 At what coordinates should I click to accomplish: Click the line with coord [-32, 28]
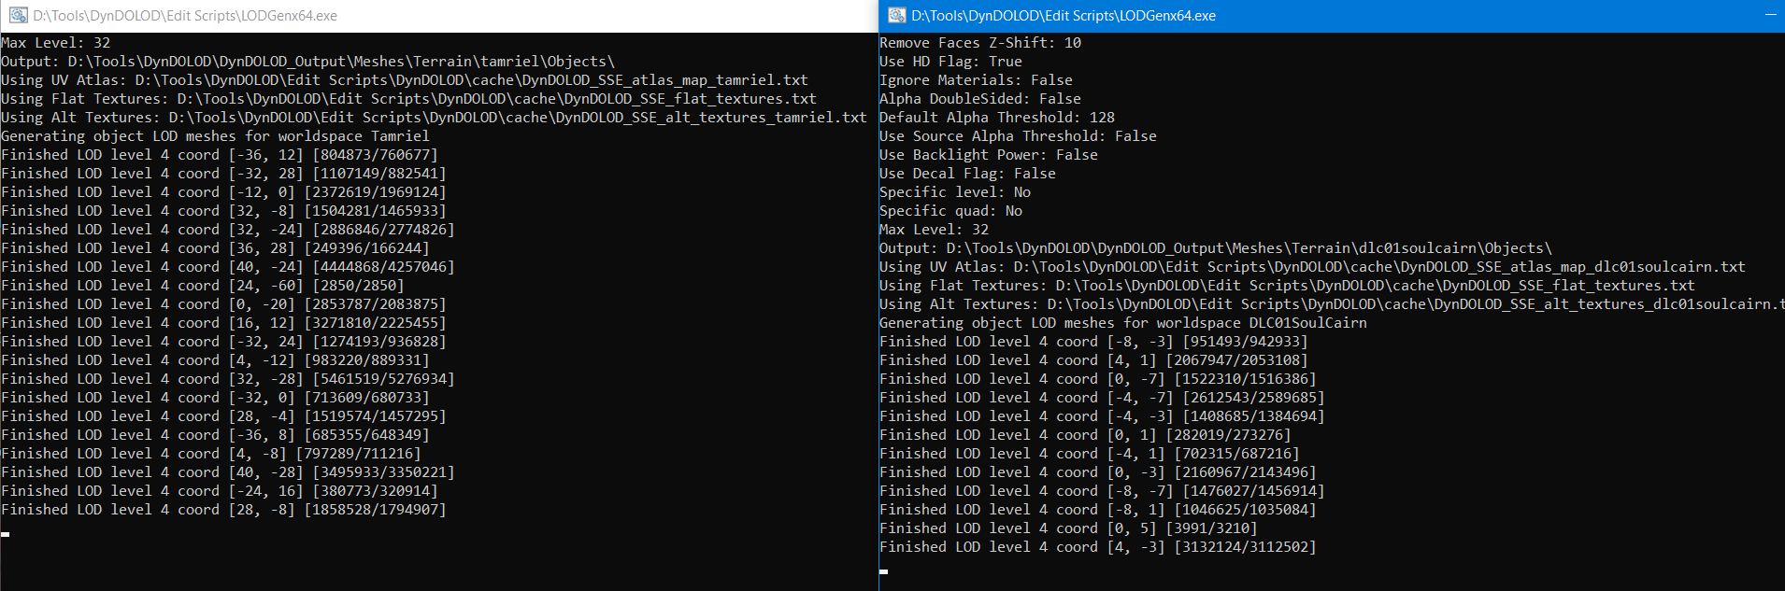point(224,174)
